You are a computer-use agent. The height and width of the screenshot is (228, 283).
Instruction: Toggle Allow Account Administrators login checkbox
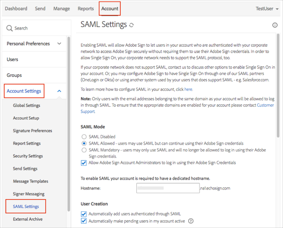(84, 163)
